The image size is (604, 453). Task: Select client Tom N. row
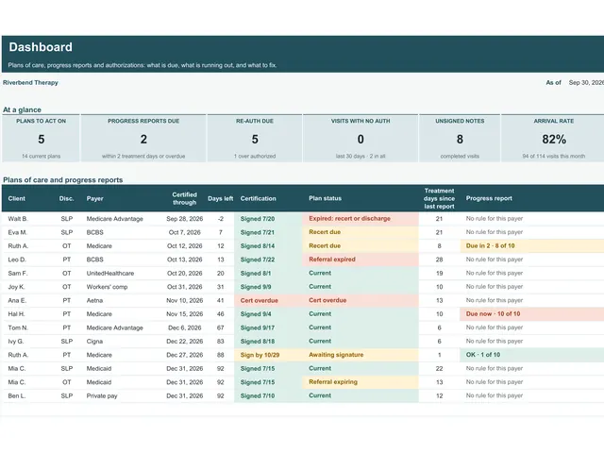pos(303,327)
